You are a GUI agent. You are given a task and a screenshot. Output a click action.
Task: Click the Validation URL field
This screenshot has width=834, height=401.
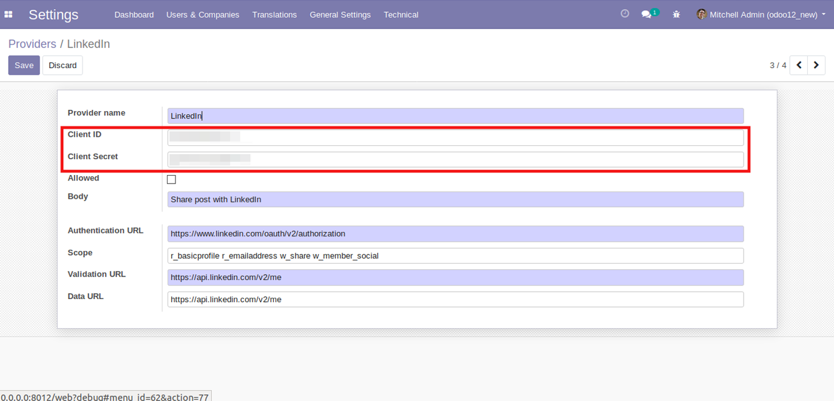[455, 278]
